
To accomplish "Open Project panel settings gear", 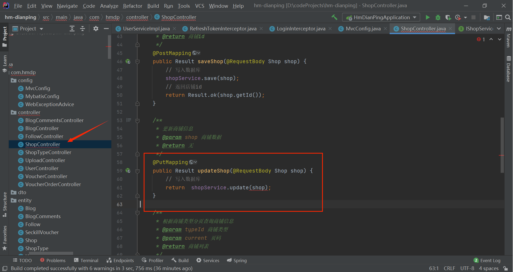I will 96,29.
